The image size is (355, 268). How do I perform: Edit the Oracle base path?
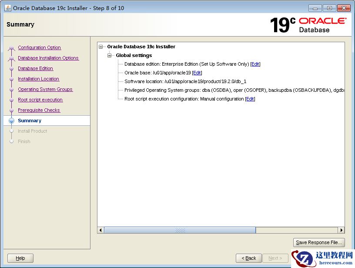coord(197,73)
